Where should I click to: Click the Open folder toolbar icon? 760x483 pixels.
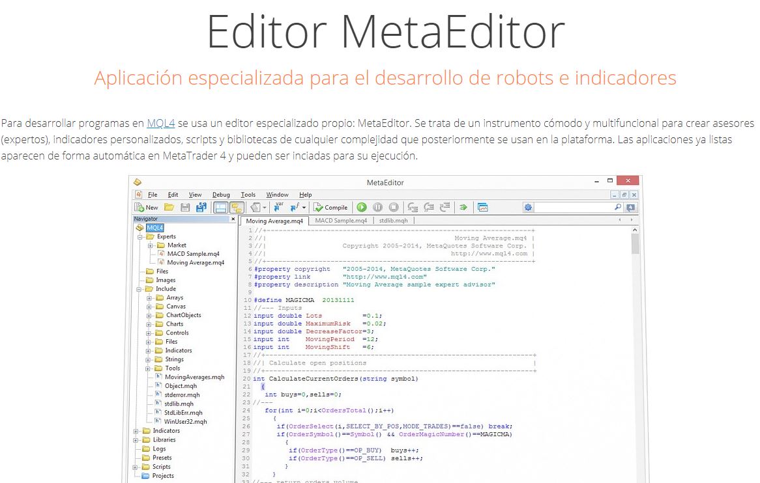pyautogui.click(x=169, y=207)
